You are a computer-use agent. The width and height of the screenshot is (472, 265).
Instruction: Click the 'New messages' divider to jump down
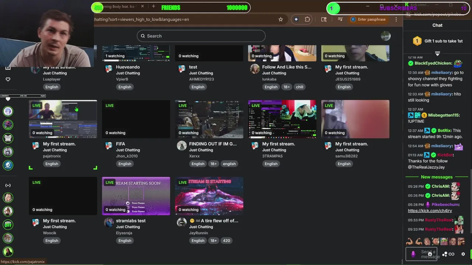point(437,177)
